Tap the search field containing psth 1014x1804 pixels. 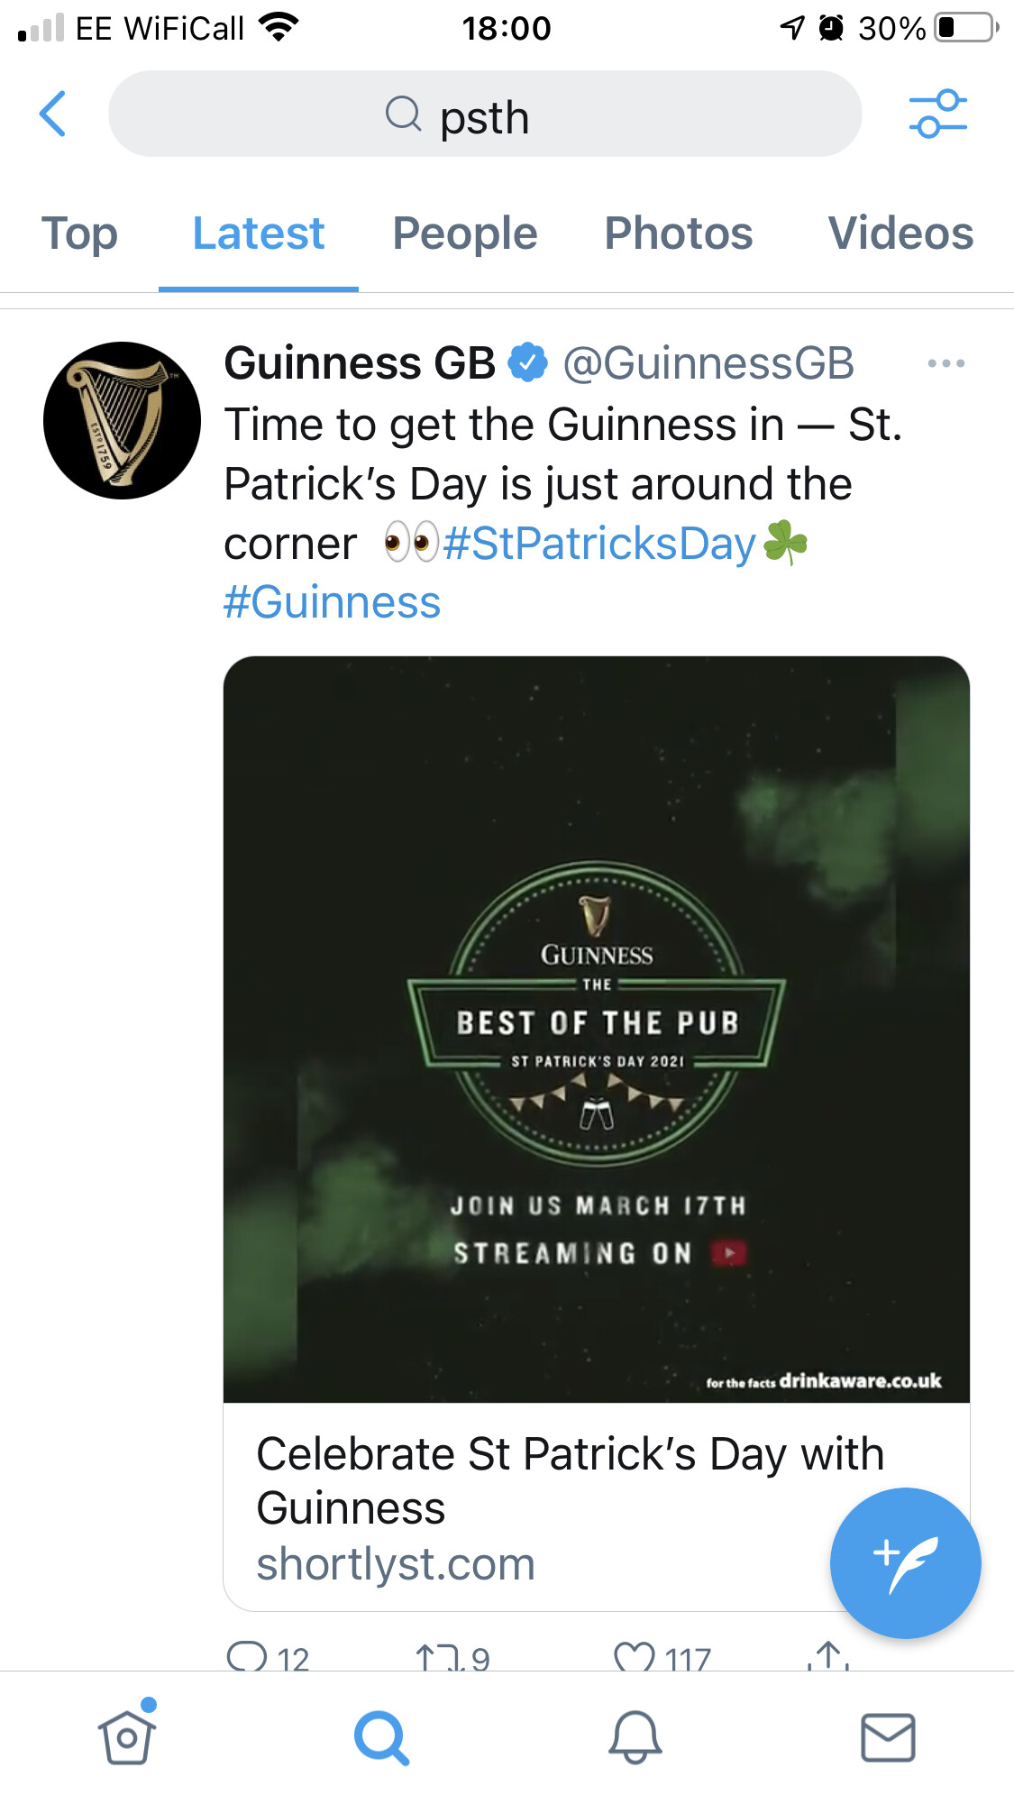coord(485,114)
